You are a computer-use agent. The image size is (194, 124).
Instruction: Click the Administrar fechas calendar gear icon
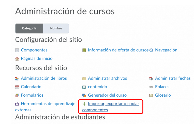coord(151,78)
